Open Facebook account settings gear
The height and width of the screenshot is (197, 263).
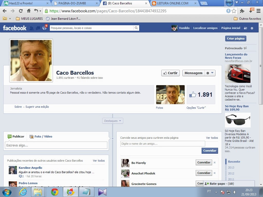click(x=252, y=28)
